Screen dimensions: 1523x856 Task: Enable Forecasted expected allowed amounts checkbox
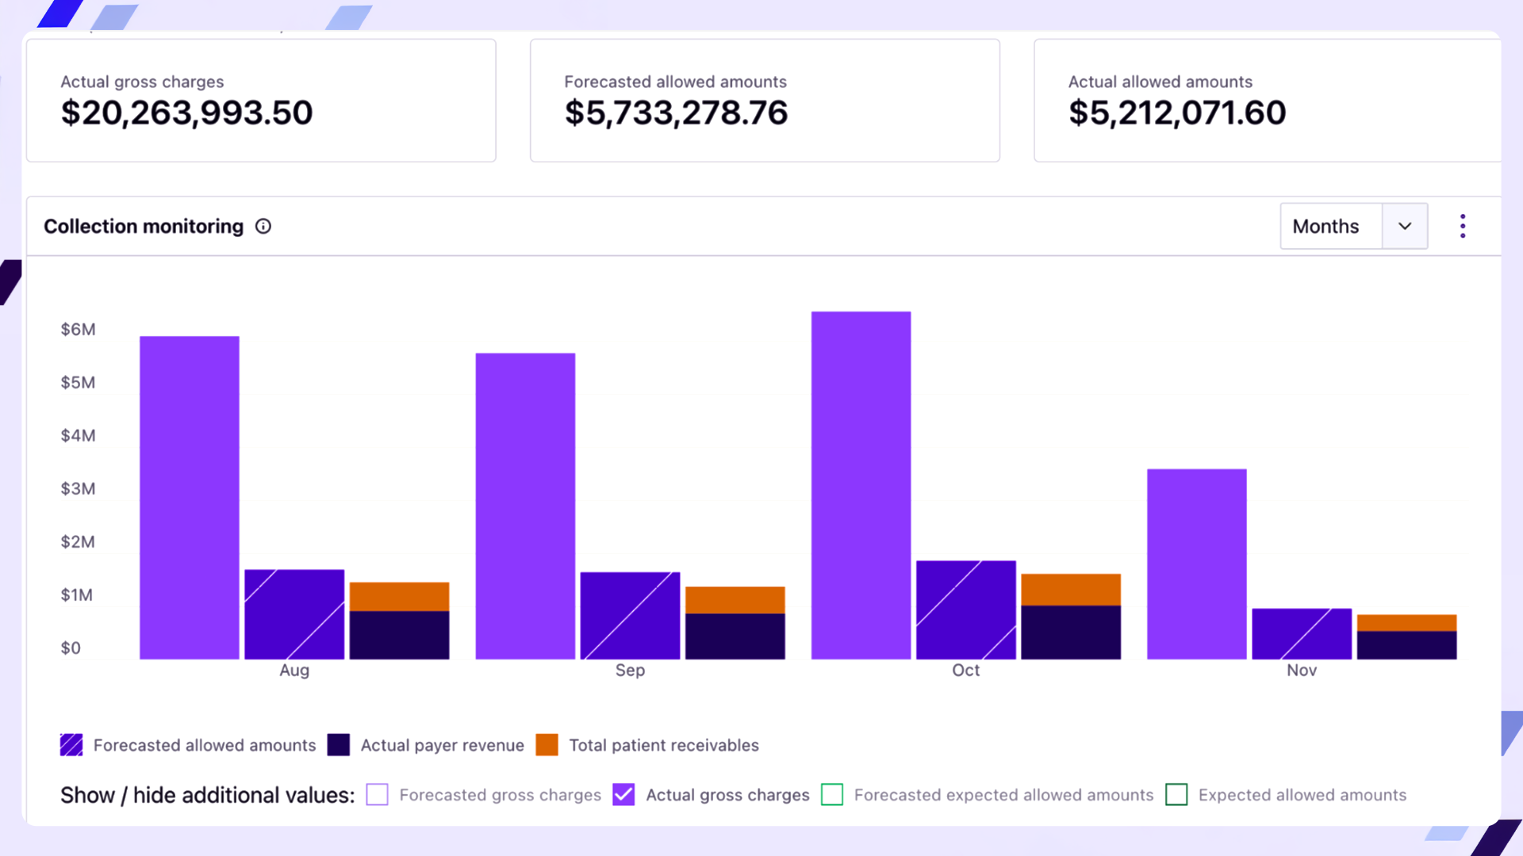pos(831,795)
